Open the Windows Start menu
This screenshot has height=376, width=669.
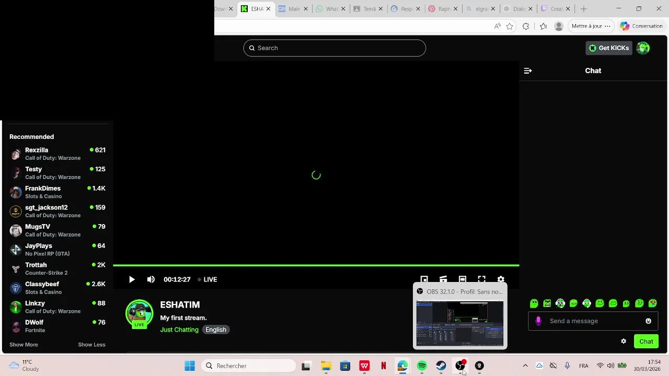pyautogui.click(x=190, y=366)
